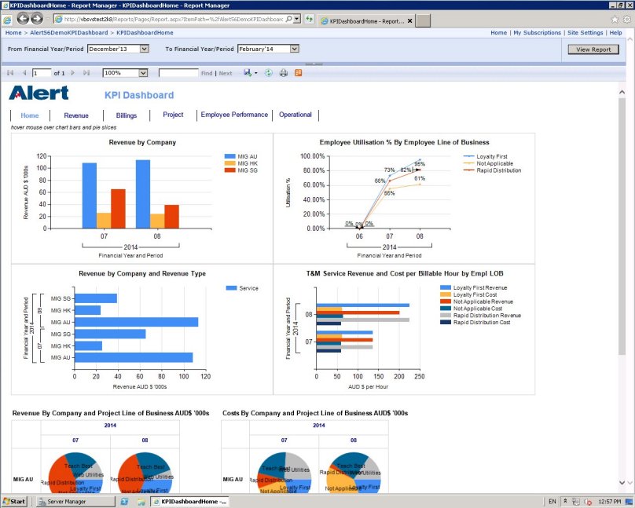Go to the next report page arrow
This screenshot has width=635, height=508.
pos(73,73)
